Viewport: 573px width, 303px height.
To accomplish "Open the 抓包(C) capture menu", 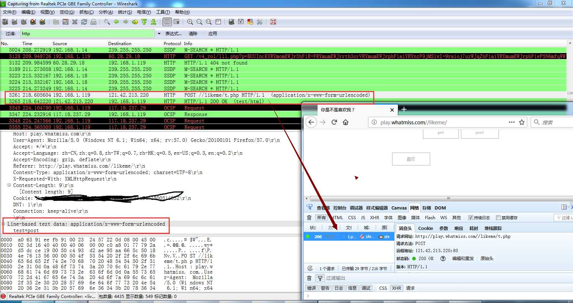I will [87, 12].
